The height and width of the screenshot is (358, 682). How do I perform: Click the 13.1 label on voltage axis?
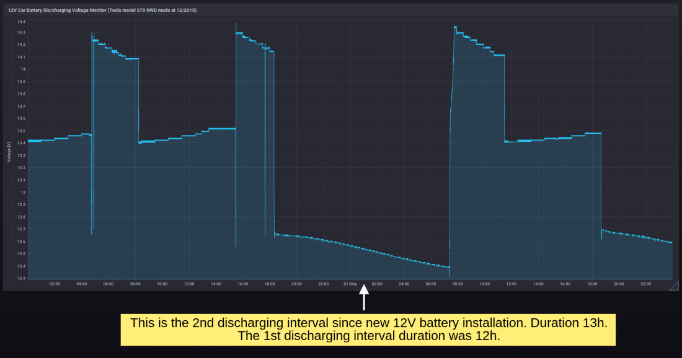[21, 180]
